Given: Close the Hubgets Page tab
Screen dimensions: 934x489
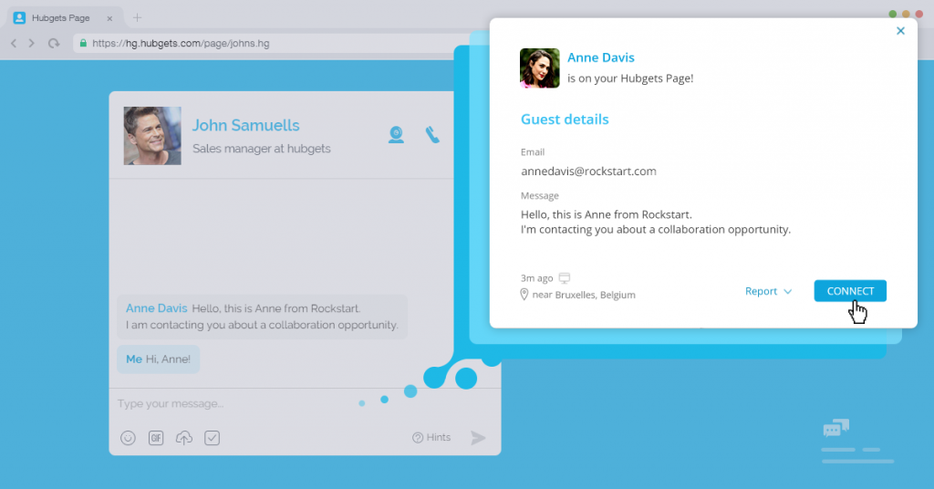Looking at the screenshot, I should (109, 18).
